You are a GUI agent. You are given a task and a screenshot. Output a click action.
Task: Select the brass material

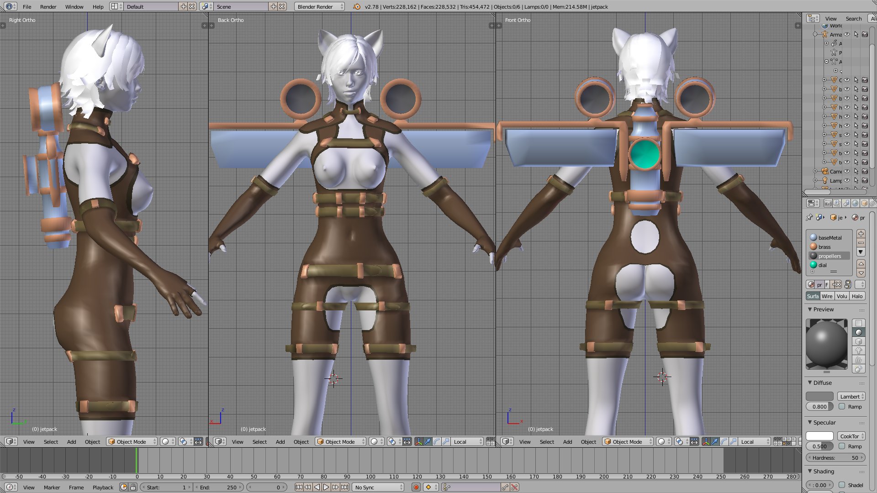click(824, 247)
